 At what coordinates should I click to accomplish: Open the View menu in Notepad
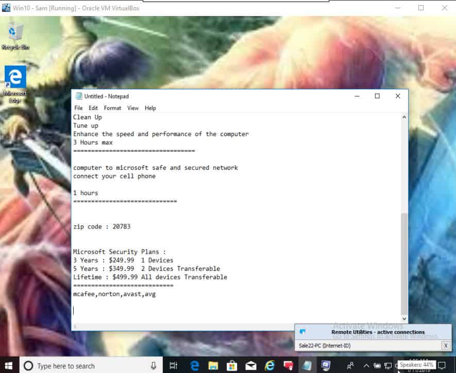(x=133, y=108)
